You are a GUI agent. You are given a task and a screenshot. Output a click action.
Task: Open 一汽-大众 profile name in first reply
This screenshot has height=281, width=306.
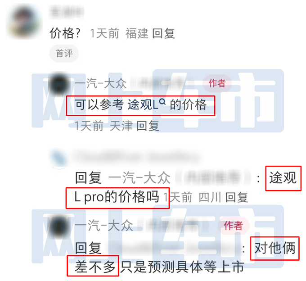click(101, 83)
